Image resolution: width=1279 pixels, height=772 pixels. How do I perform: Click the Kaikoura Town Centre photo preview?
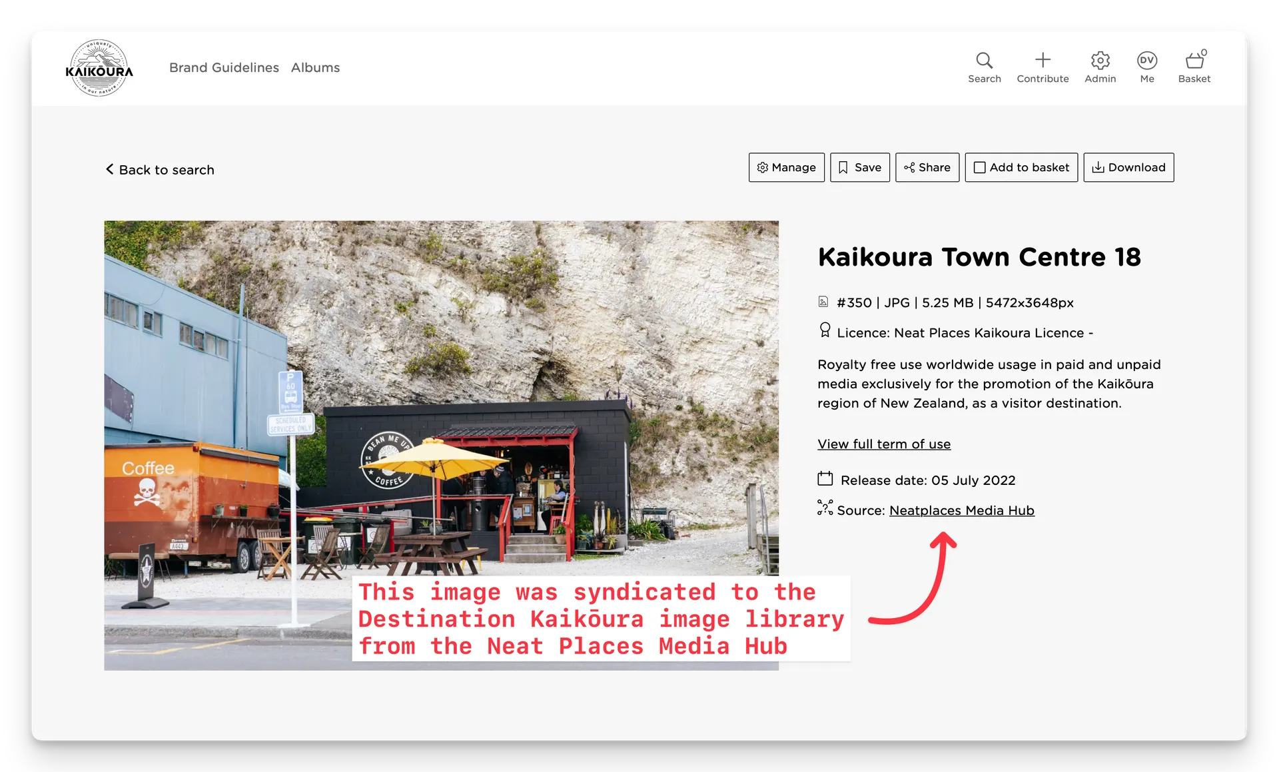tap(441, 400)
